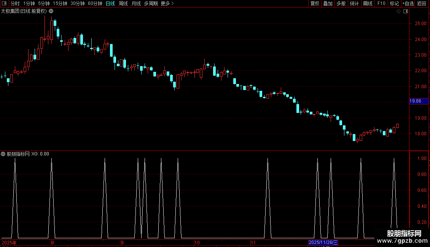
Task: Click month 11 on the time axis
Action: click(253, 242)
